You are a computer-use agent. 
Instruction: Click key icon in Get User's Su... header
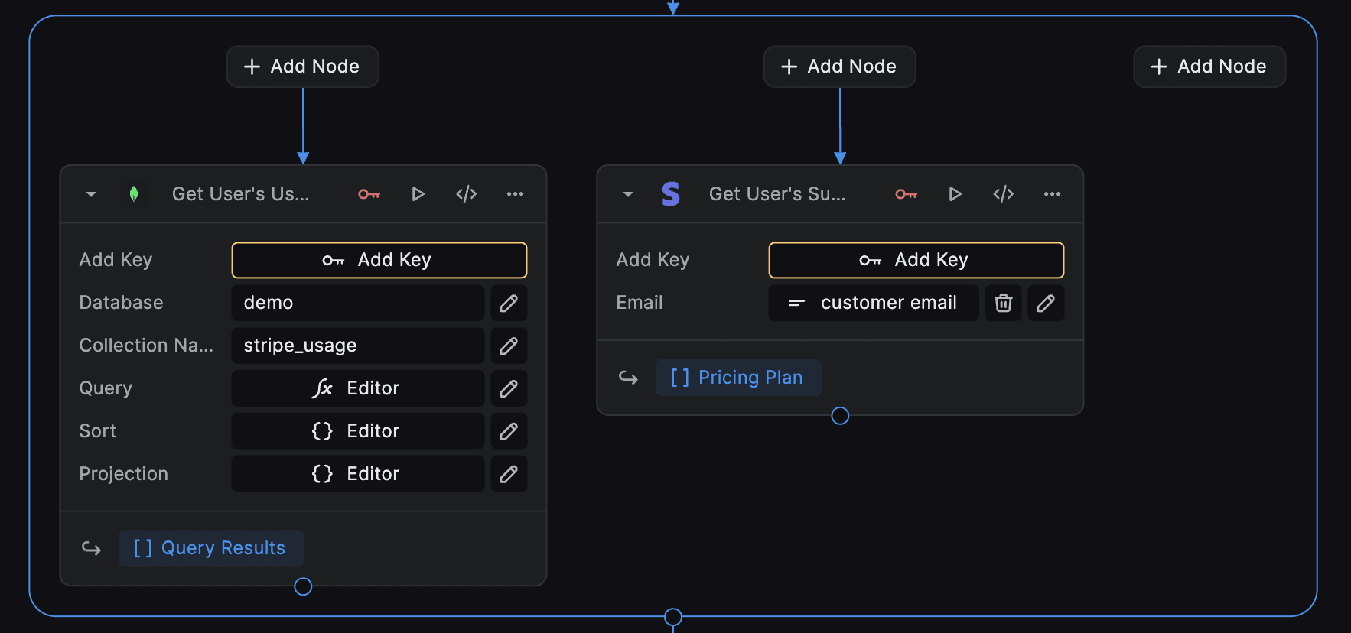(907, 194)
